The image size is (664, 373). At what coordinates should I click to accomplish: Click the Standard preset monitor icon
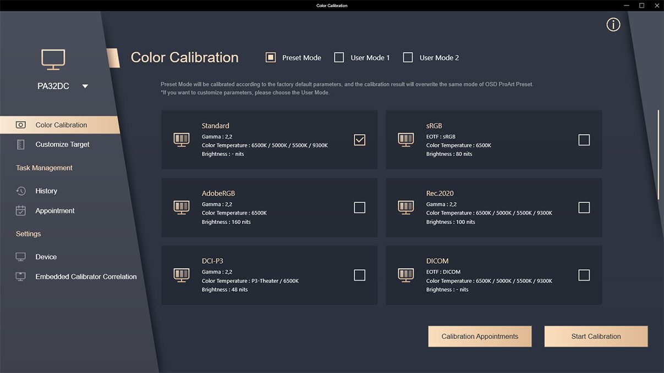pyautogui.click(x=182, y=140)
